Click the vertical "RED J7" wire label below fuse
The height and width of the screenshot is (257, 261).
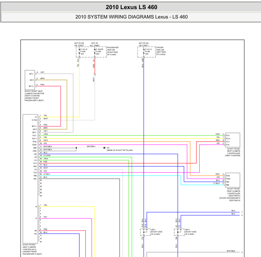point(94,63)
